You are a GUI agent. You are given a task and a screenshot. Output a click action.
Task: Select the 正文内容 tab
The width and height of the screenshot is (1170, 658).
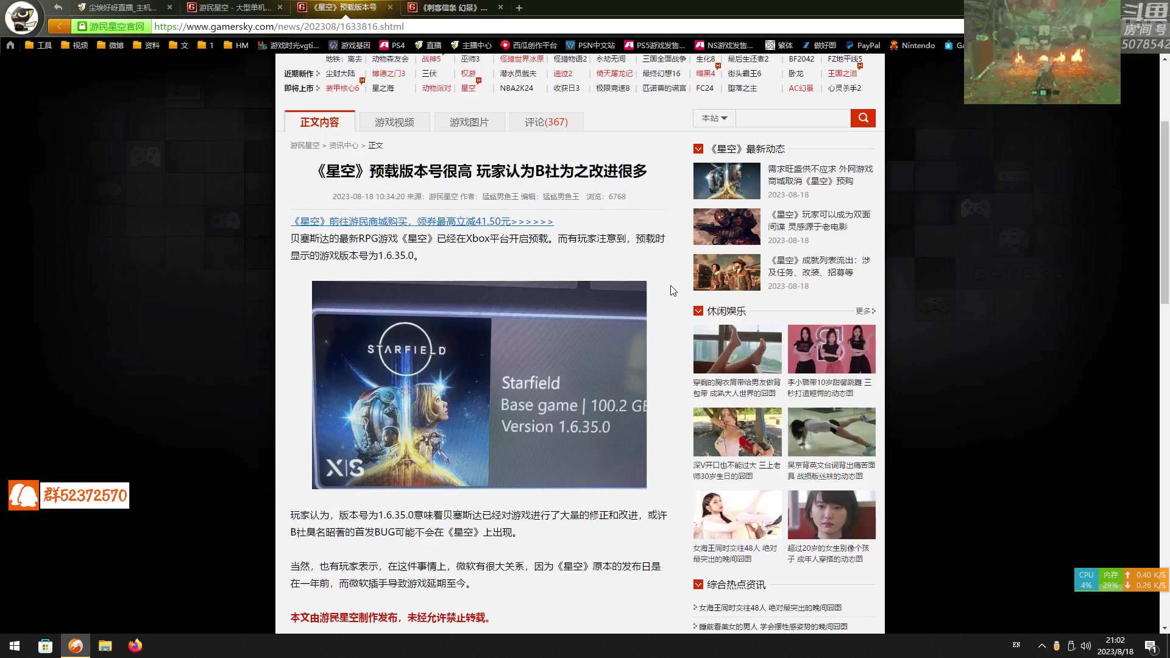[x=319, y=122]
